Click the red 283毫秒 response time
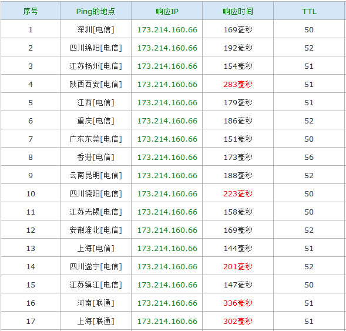Viewport: 346px width, 331px height. tap(238, 84)
